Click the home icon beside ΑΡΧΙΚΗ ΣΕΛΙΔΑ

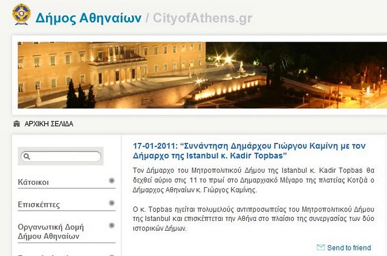(16, 123)
